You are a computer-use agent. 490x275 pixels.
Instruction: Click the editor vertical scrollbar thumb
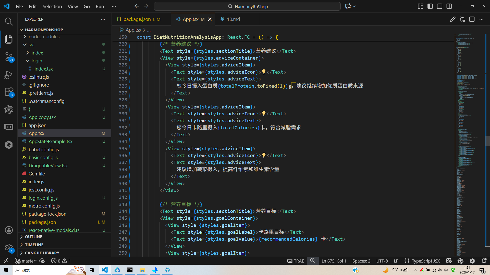(x=487, y=141)
